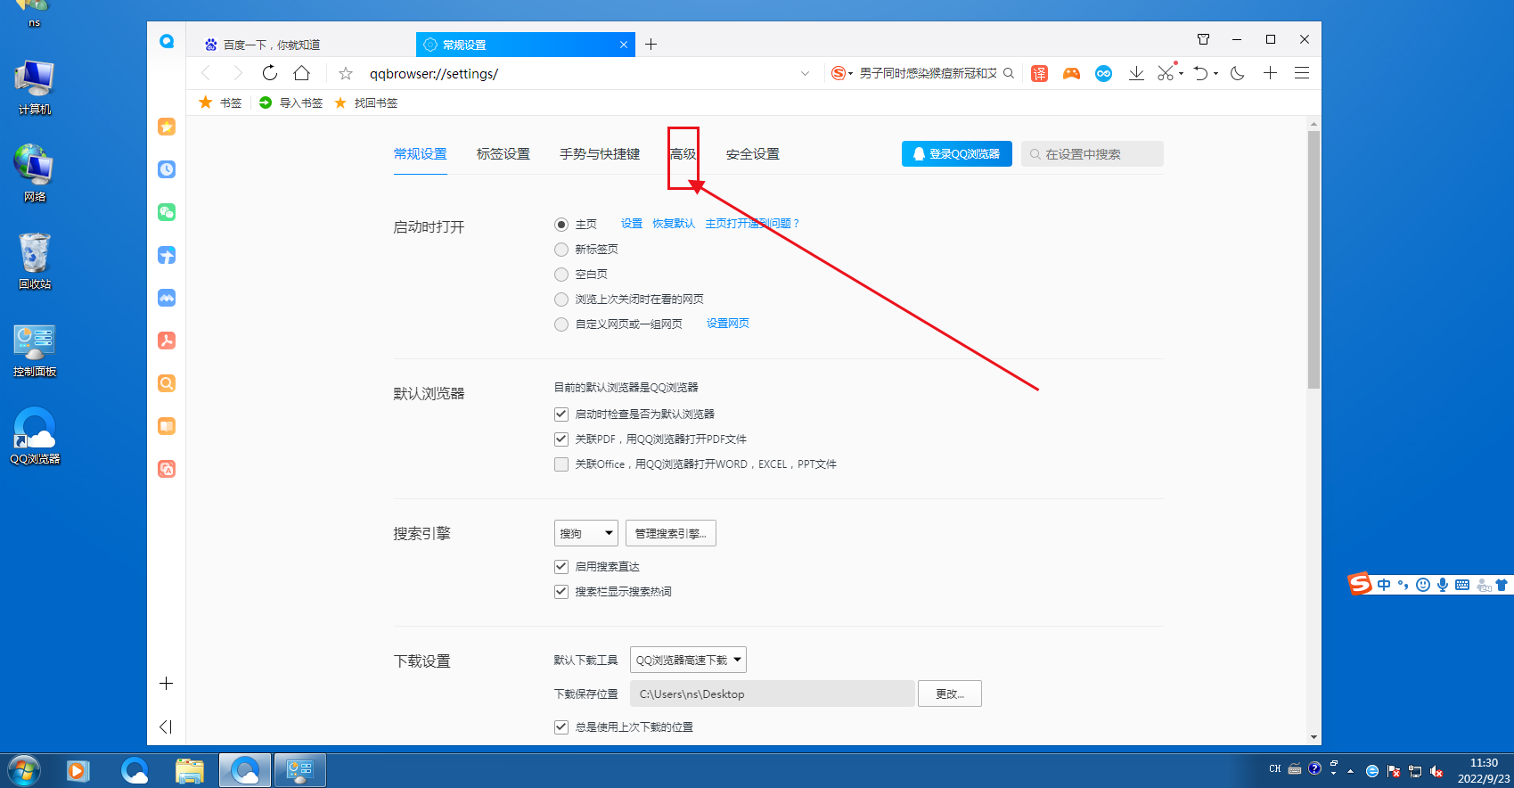Click 设置网页 link
The height and width of the screenshot is (788, 1514).
[728, 324]
